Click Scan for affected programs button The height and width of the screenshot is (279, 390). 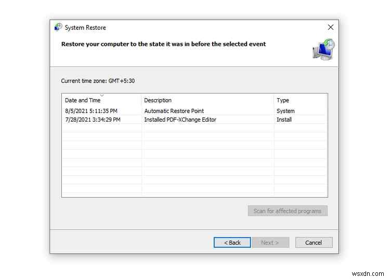coord(288,211)
